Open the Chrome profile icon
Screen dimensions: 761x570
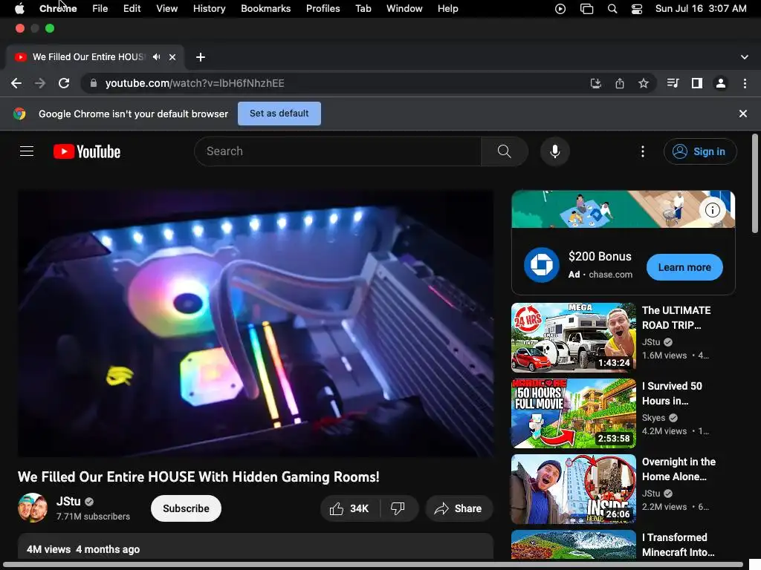point(721,83)
